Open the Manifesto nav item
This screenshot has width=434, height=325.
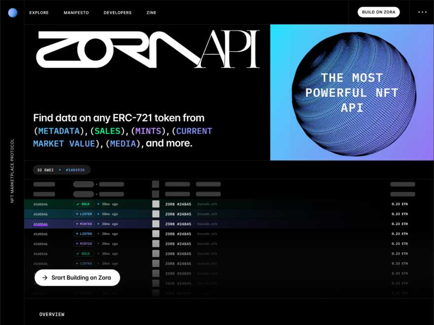click(76, 13)
